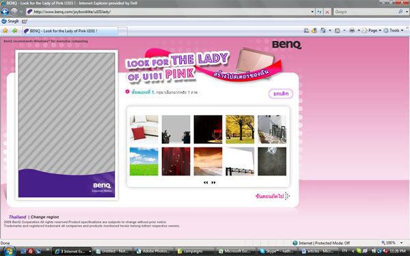Image resolution: width=410 pixels, height=256 pixels.
Task: Select the red director chair background
Action: [208, 129]
